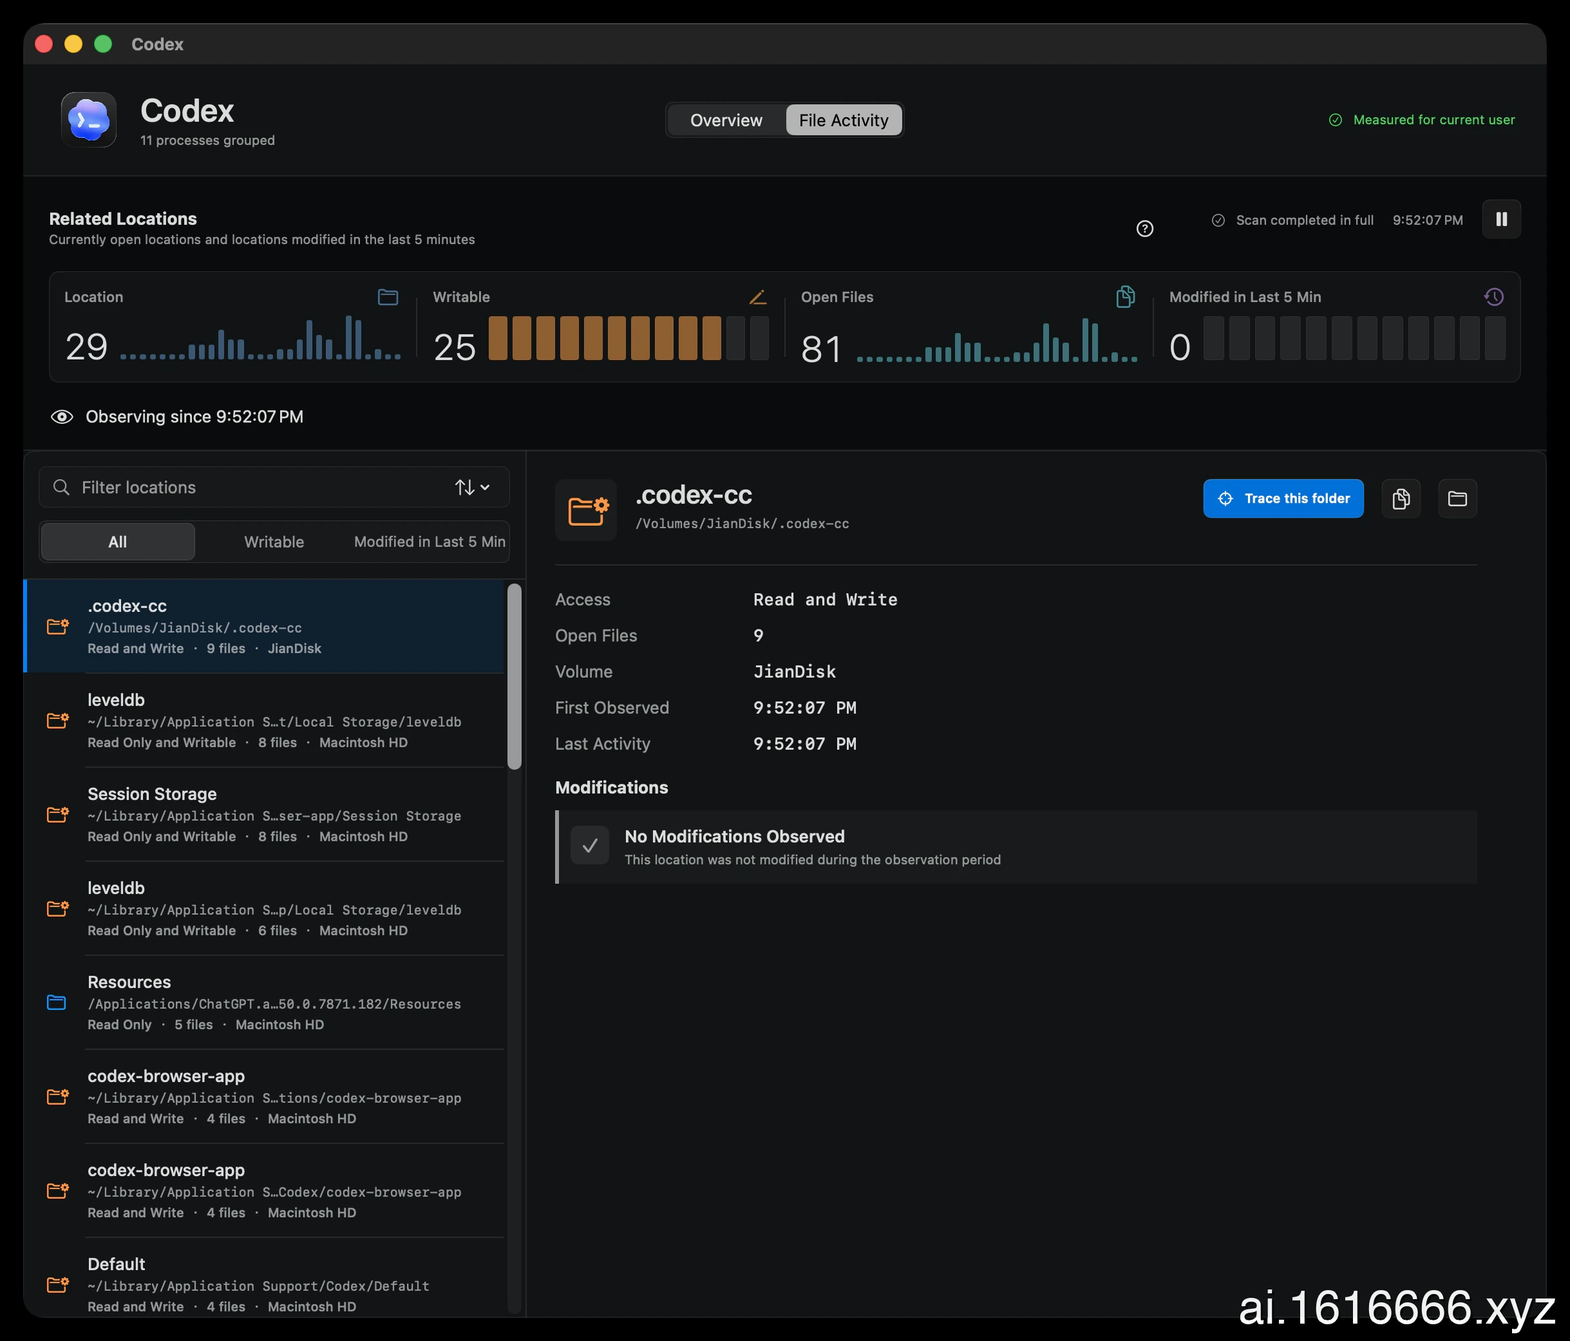1570x1341 pixels.
Task: Click the search magnifier in Filter locations
Action: [x=61, y=488]
